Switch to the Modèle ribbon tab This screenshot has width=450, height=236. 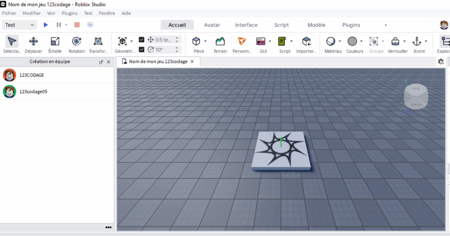pos(316,25)
